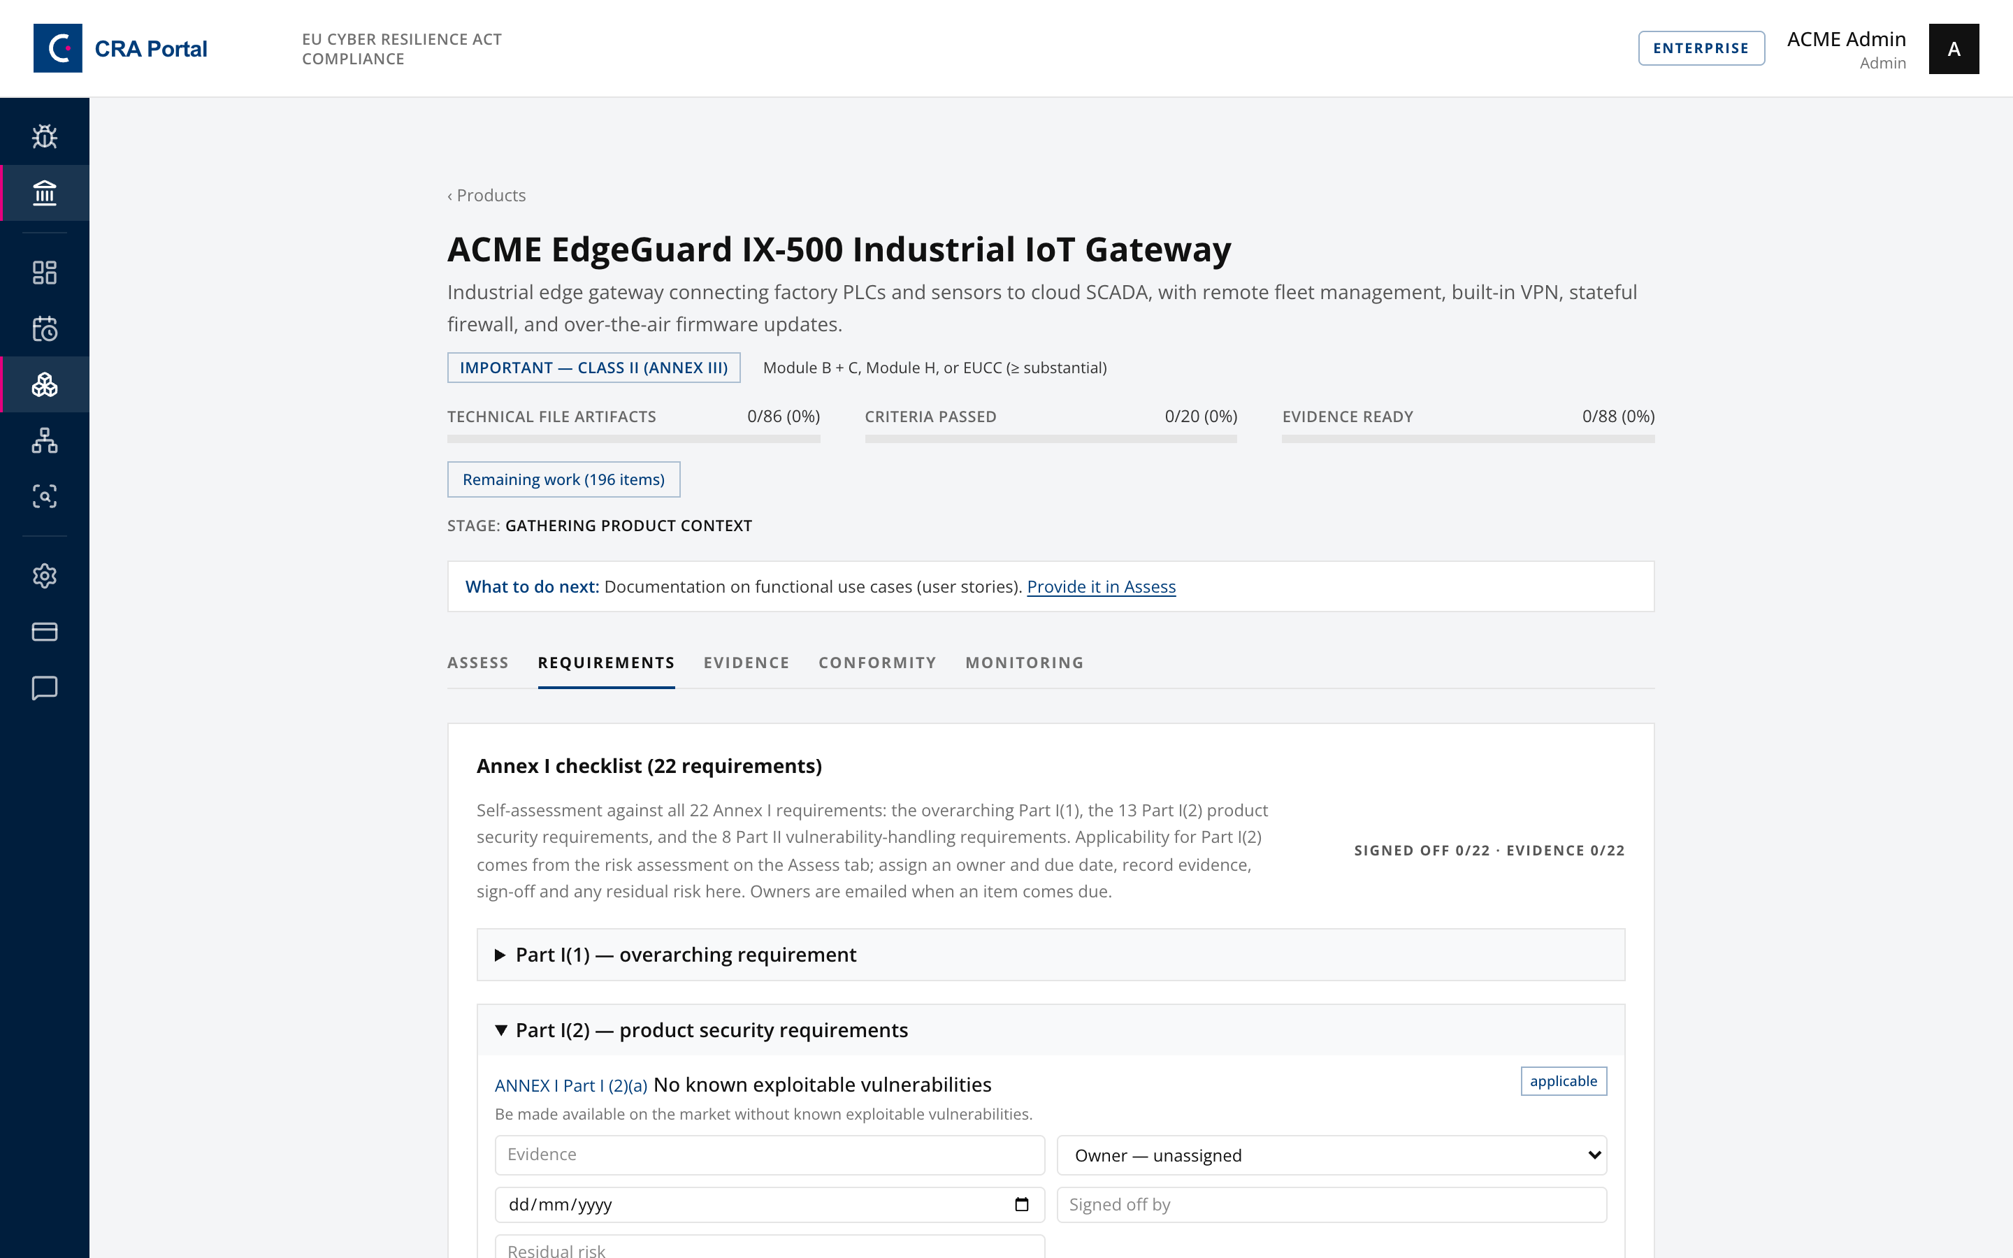2013x1258 pixels.
Task: Select the Requirements tab
Action: coord(605,663)
